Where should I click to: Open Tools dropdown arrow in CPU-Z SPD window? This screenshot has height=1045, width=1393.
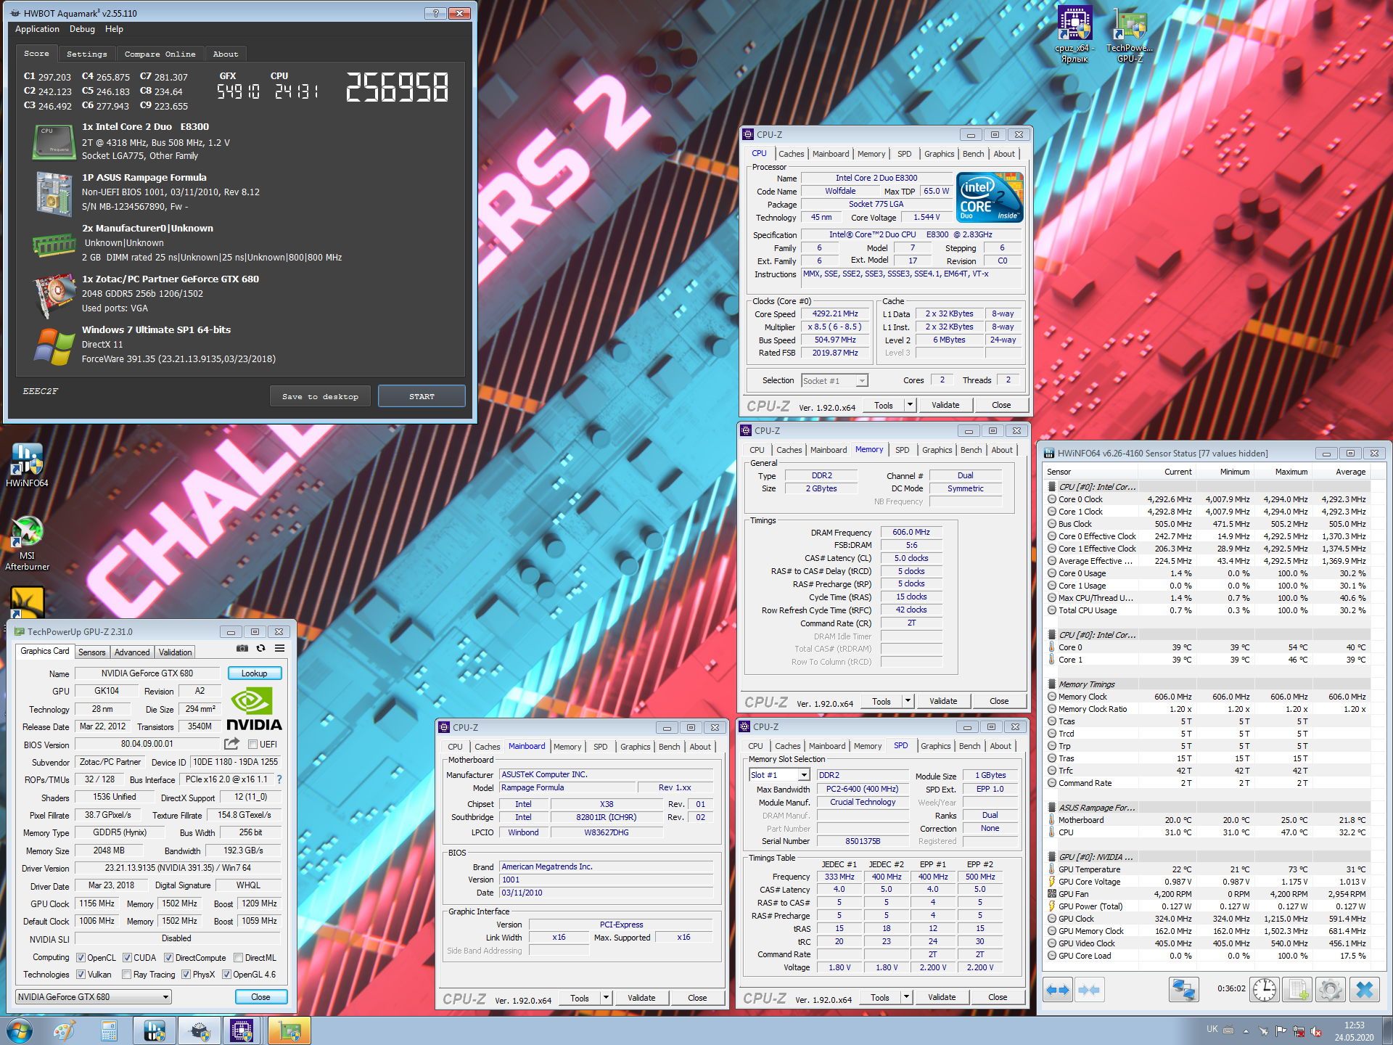906,997
